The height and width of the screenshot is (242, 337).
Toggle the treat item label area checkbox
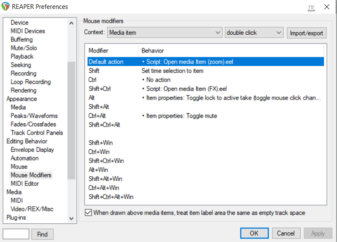click(x=88, y=213)
